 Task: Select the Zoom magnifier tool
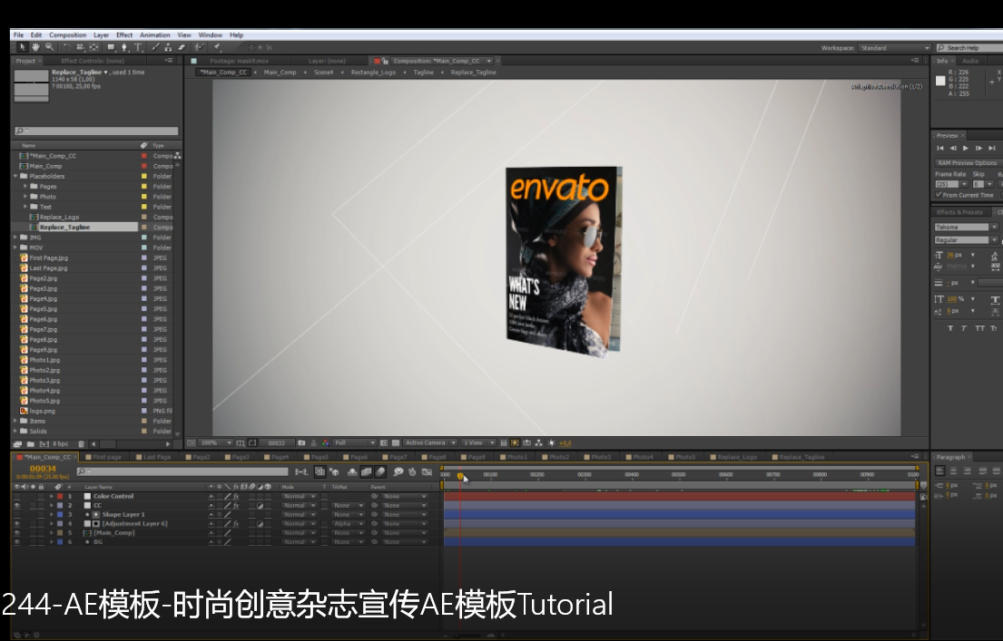49,47
